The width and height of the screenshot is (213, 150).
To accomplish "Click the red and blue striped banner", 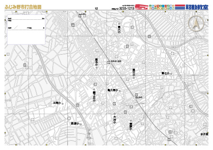I will tap(180, 7).
